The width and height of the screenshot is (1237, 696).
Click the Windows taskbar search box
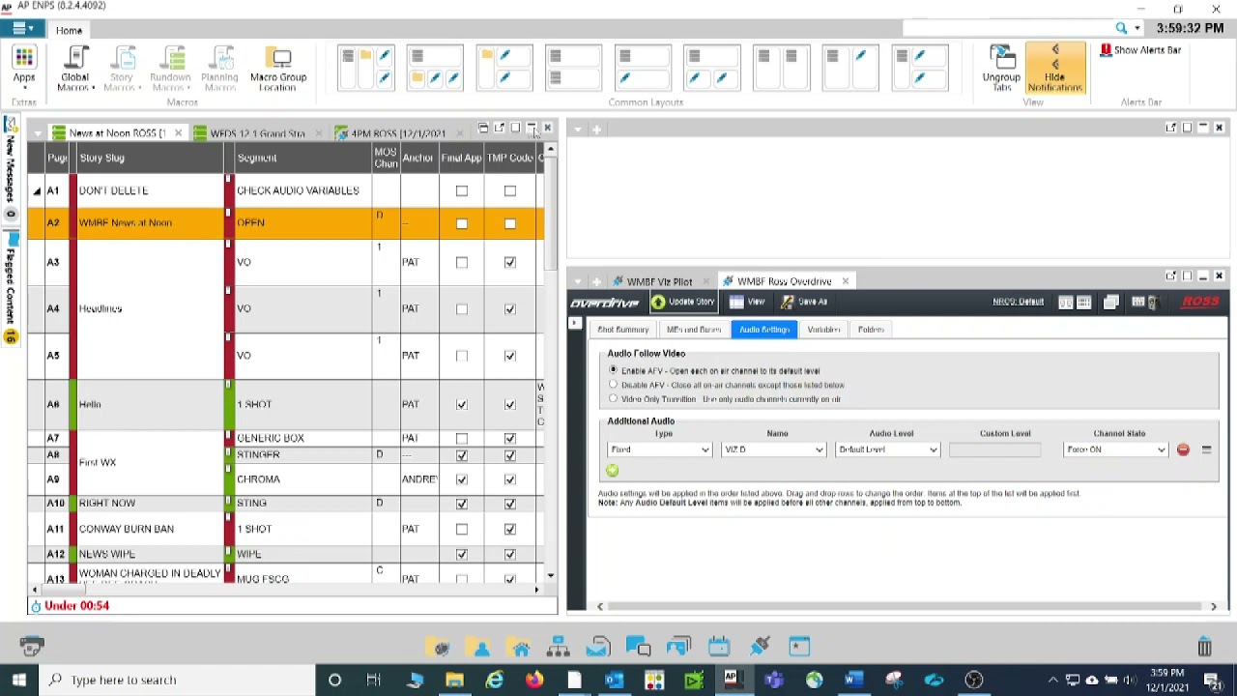(177, 680)
